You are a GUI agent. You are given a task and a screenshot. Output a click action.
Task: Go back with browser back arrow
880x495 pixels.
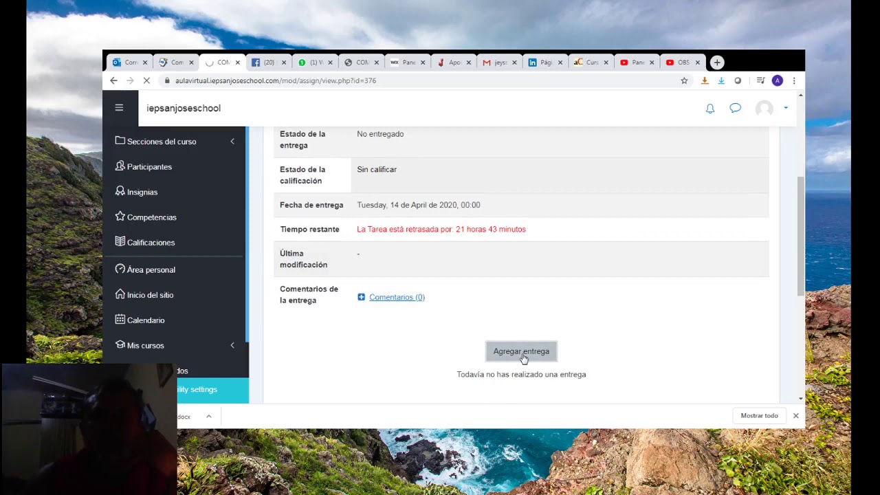(113, 80)
